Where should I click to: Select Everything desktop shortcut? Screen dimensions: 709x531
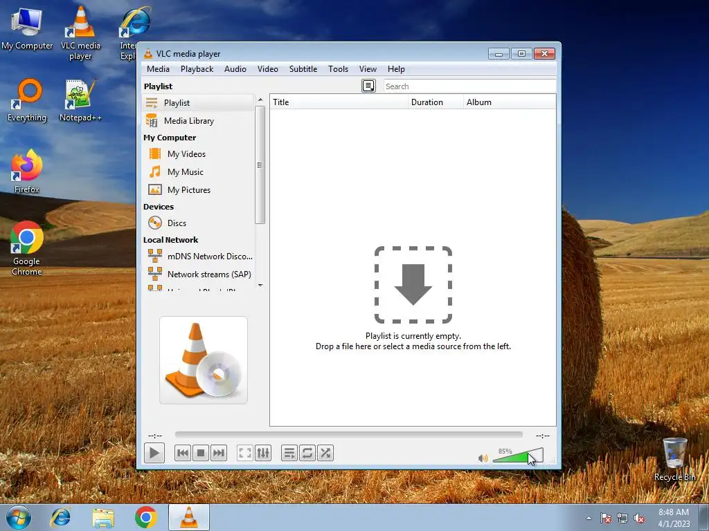(27, 100)
